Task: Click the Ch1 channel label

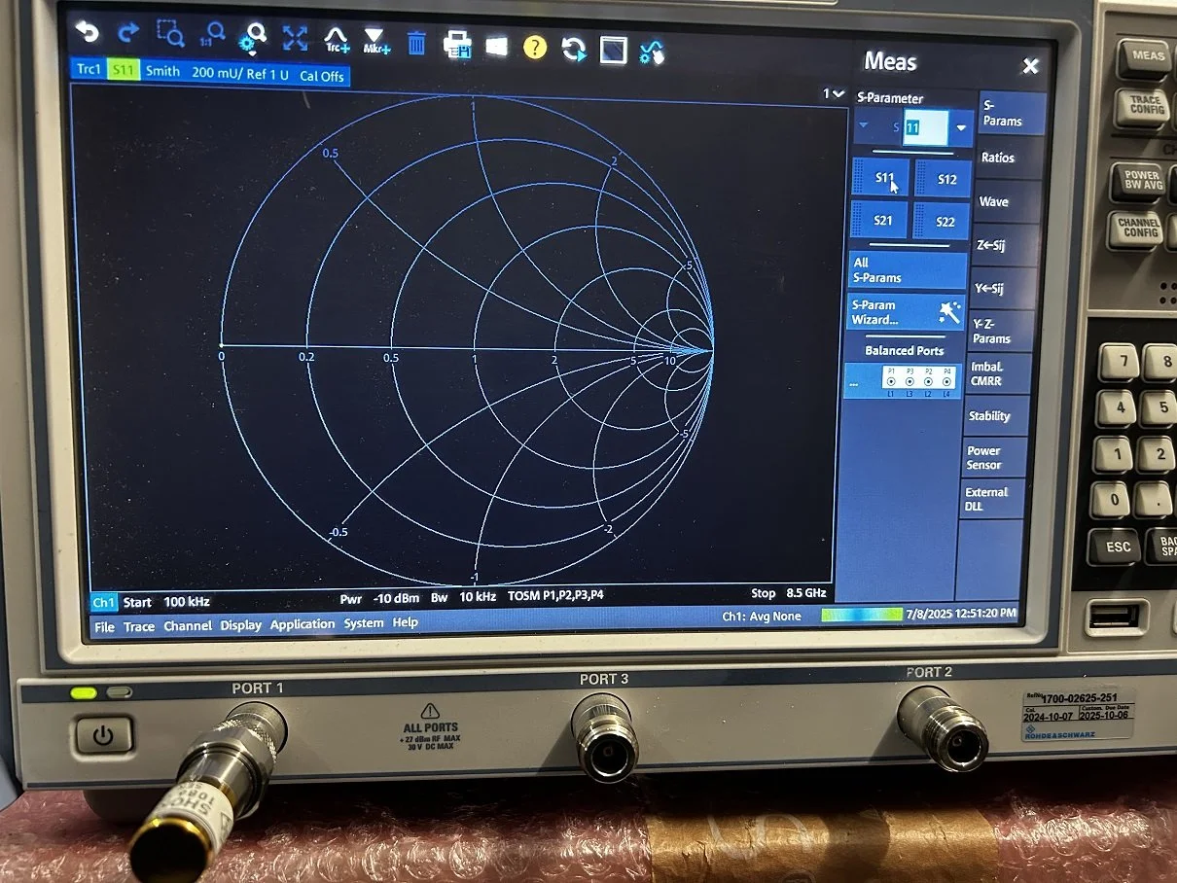Action: click(x=104, y=603)
